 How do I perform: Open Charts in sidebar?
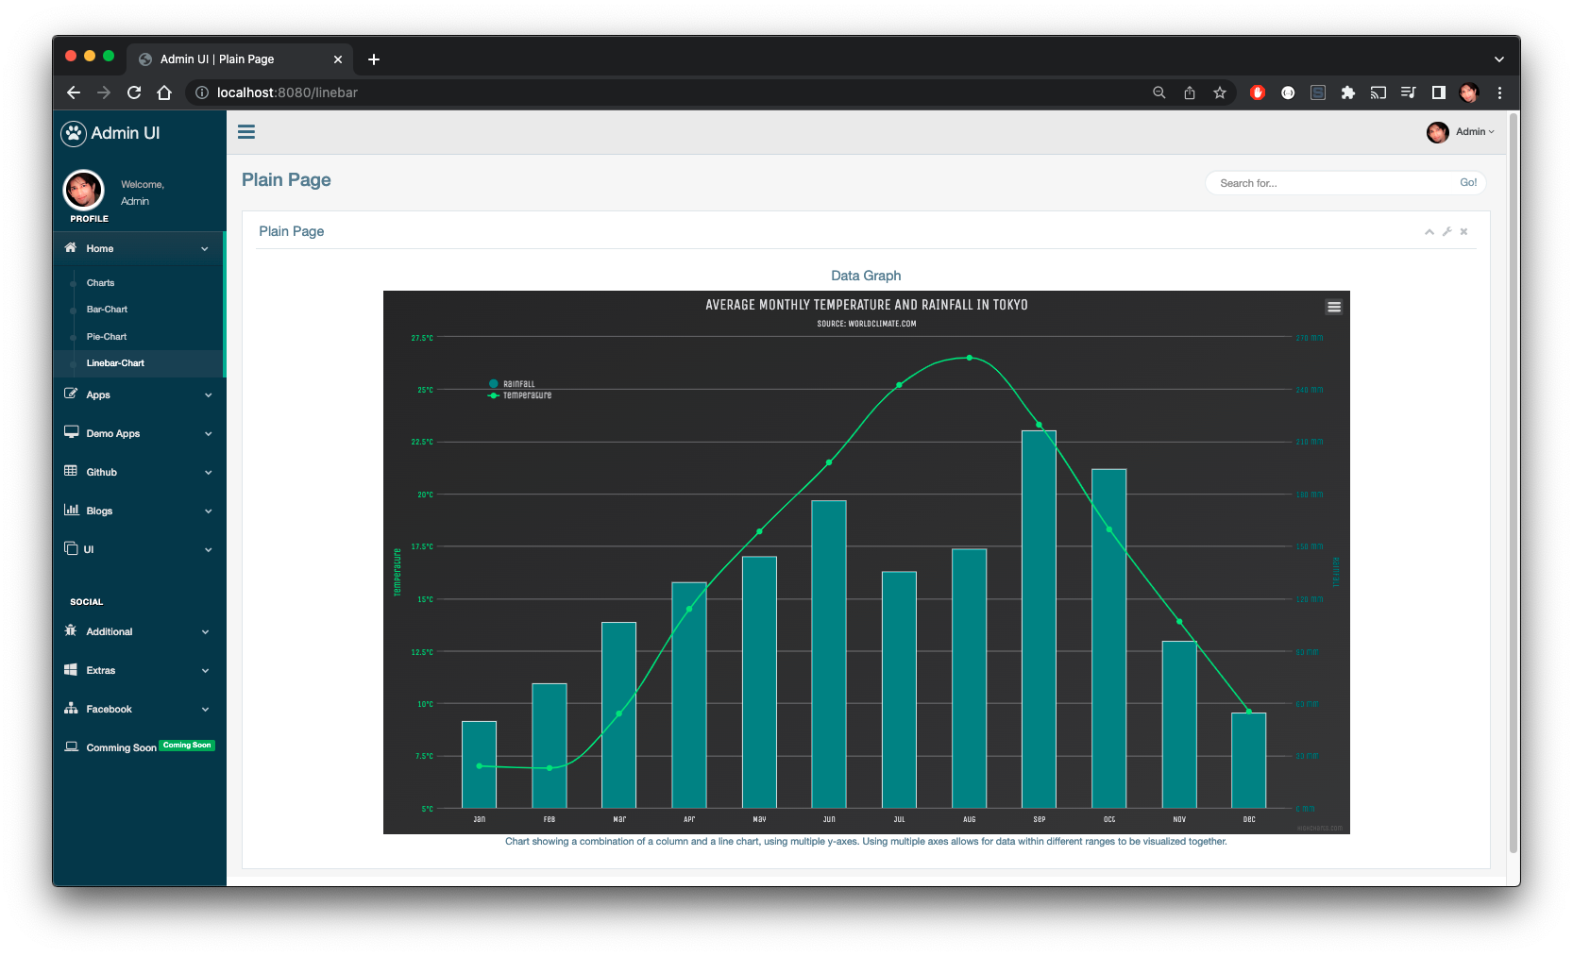tap(100, 283)
